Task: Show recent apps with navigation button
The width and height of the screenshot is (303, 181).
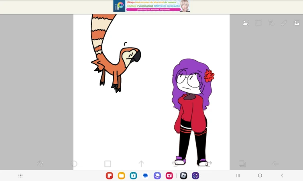Action: point(238,175)
